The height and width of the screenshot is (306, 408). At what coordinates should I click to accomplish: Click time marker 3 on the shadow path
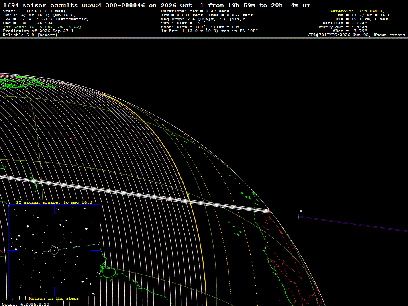click(x=188, y=195)
